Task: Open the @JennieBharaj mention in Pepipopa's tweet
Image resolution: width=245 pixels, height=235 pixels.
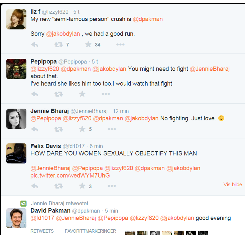Action: pos(210,69)
